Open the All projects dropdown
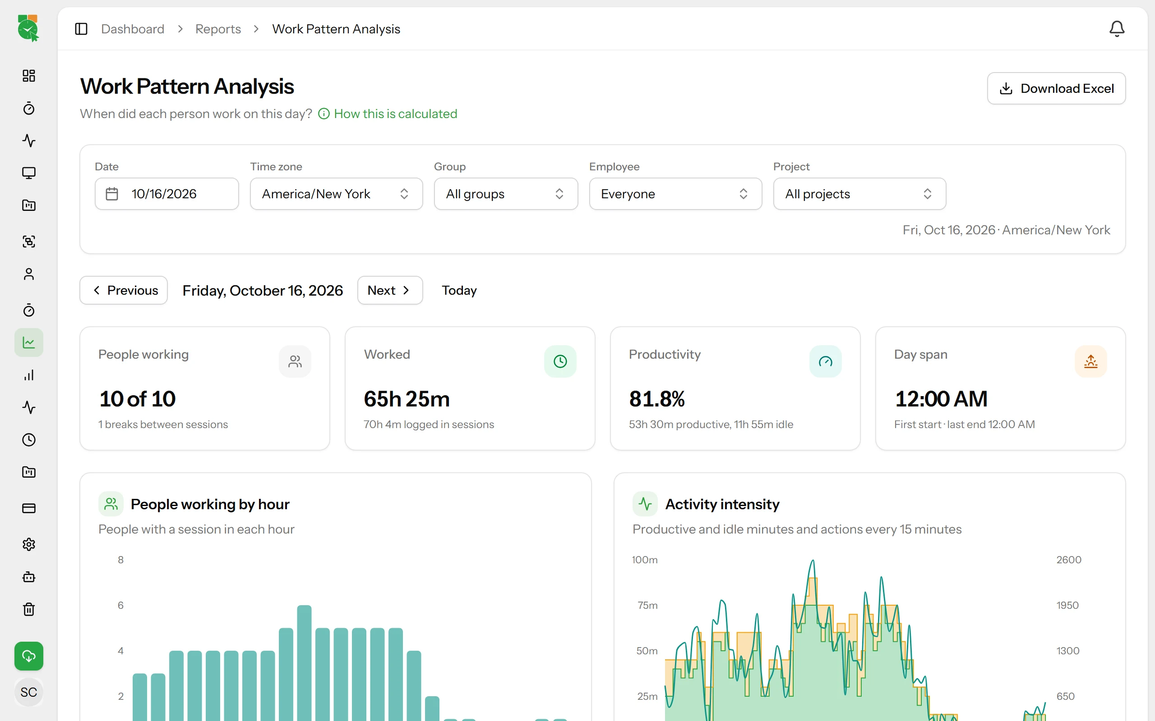This screenshot has width=1155, height=721. pos(859,194)
